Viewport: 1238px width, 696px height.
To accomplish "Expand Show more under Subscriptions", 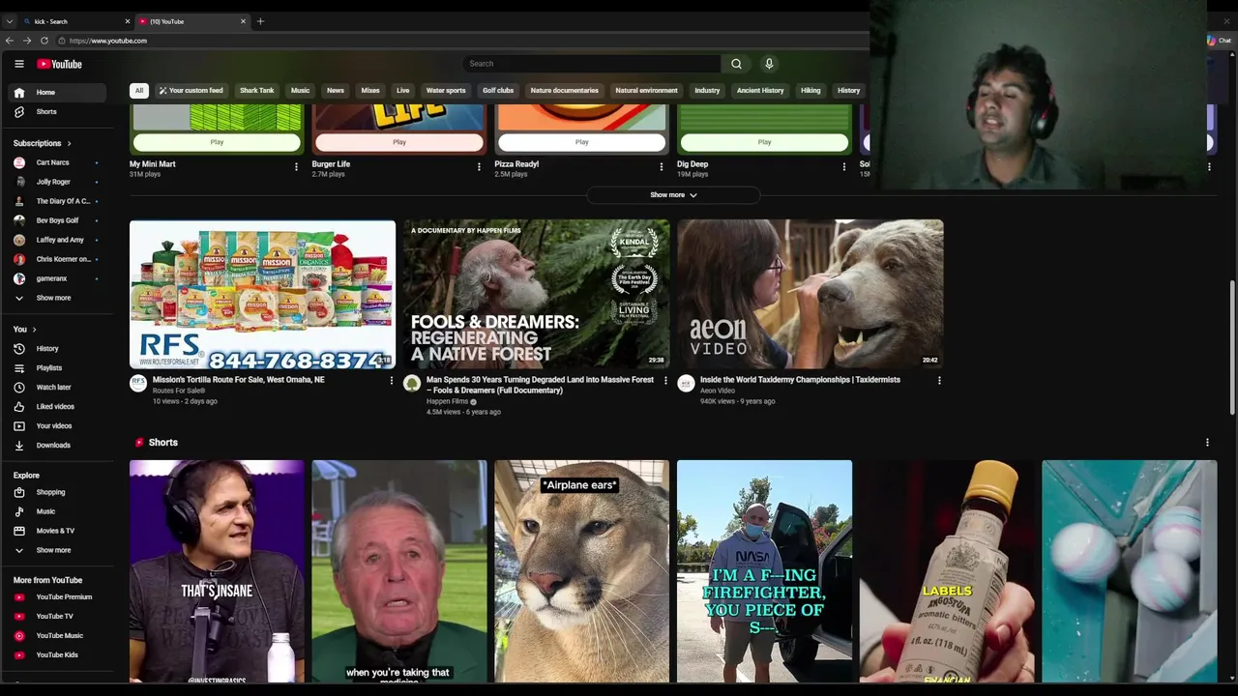I will (x=57, y=298).
